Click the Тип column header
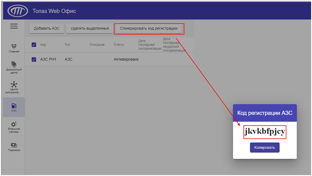The height and width of the screenshot is (176, 312). click(67, 45)
